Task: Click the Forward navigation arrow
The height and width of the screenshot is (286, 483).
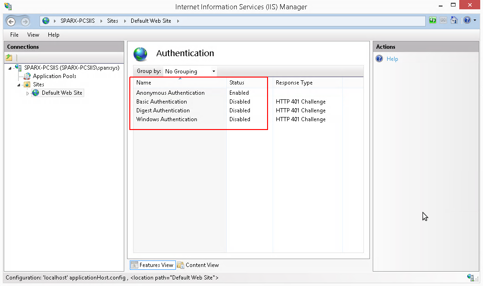Action: point(25,21)
